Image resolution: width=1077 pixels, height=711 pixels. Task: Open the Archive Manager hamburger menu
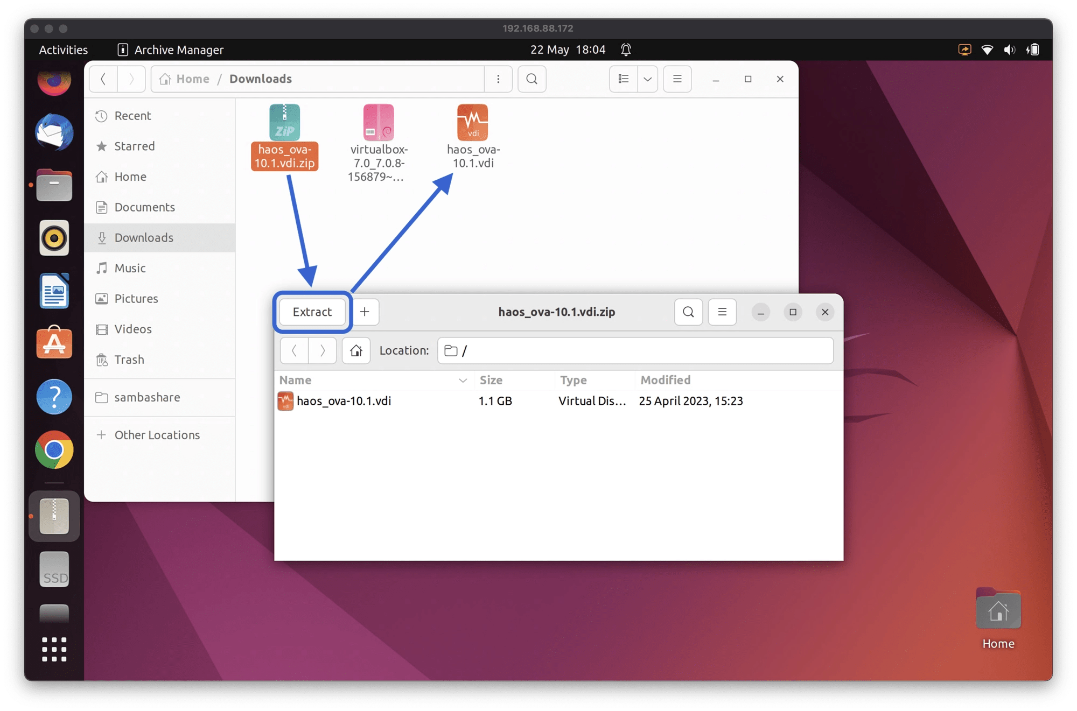(722, 312)
